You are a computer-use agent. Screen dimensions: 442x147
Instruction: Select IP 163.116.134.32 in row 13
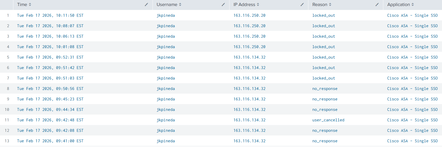click(249, 141)
